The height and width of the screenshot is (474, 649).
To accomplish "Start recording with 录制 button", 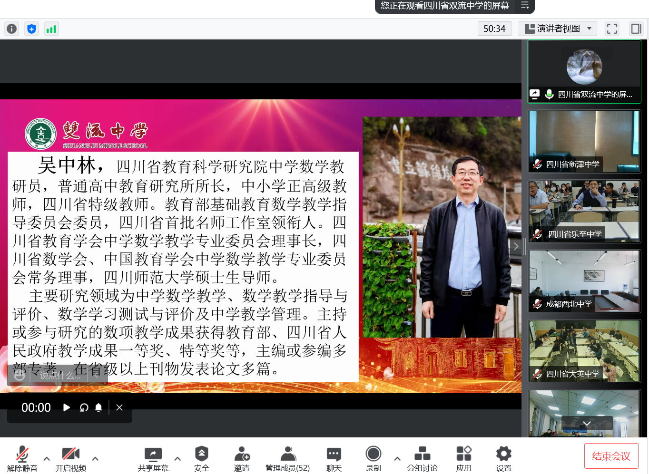I will pyautogui.click(x=373, y=459).
